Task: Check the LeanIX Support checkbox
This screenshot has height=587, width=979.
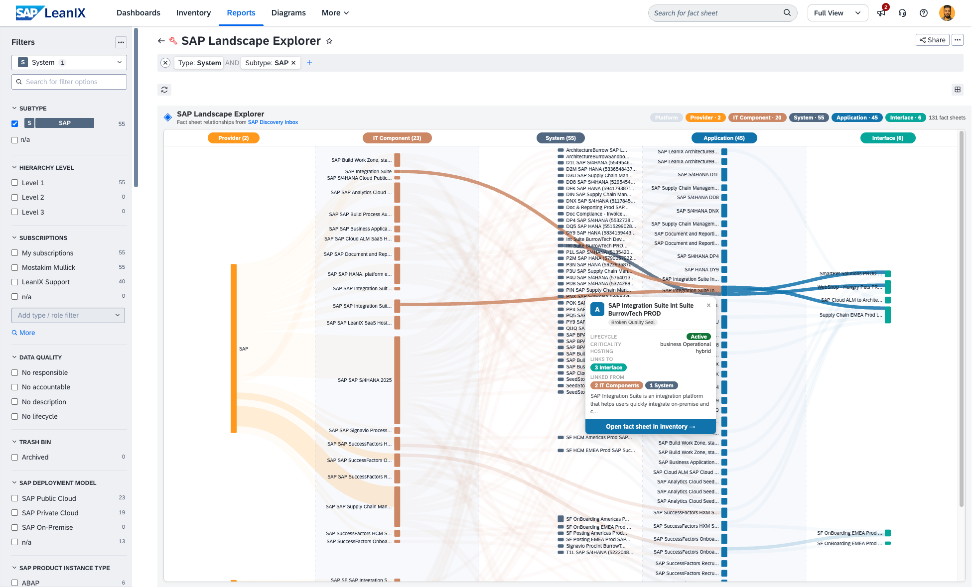Action: (15, 282)
